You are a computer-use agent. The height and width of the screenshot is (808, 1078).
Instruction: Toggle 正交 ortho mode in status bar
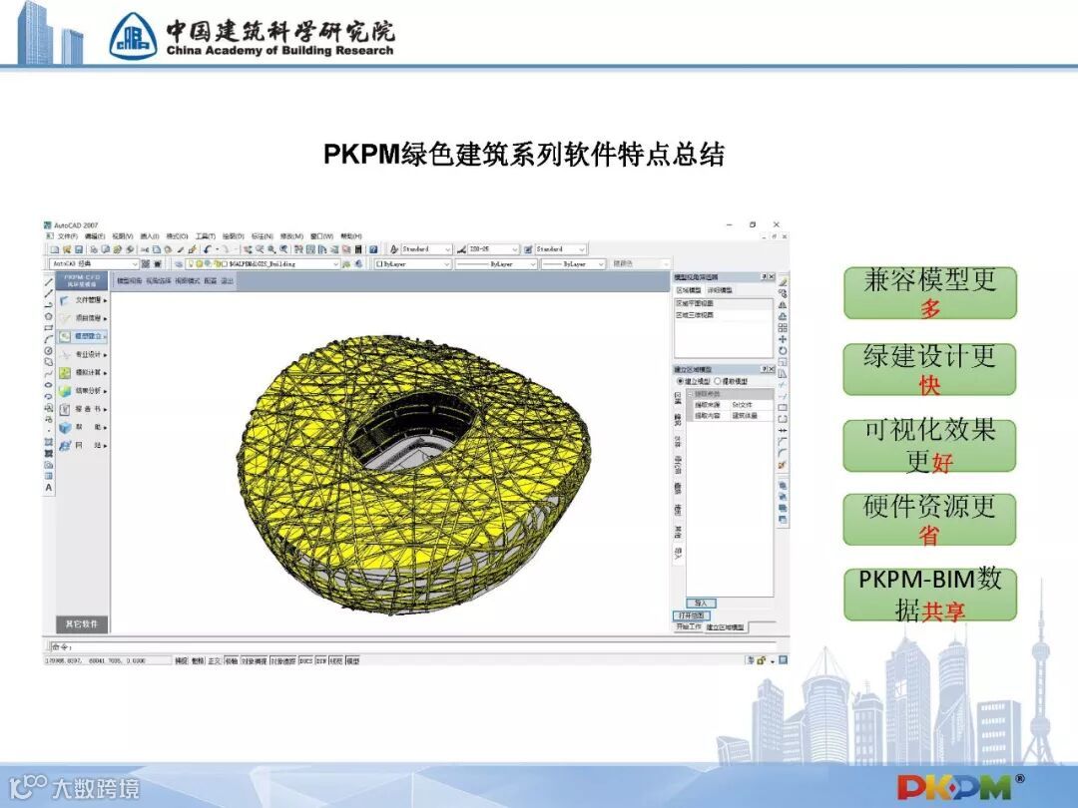[215, 661]
